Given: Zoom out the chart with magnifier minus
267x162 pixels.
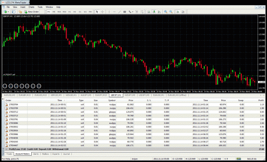Looking at the screenshot, I should 171,12.
